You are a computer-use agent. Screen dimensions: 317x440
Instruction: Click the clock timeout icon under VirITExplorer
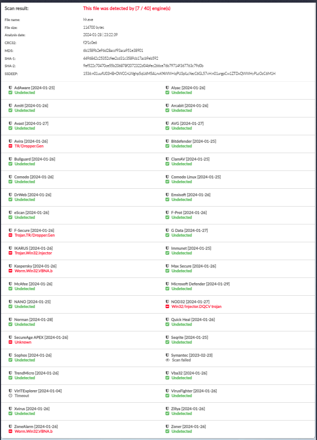coord(10,395)
